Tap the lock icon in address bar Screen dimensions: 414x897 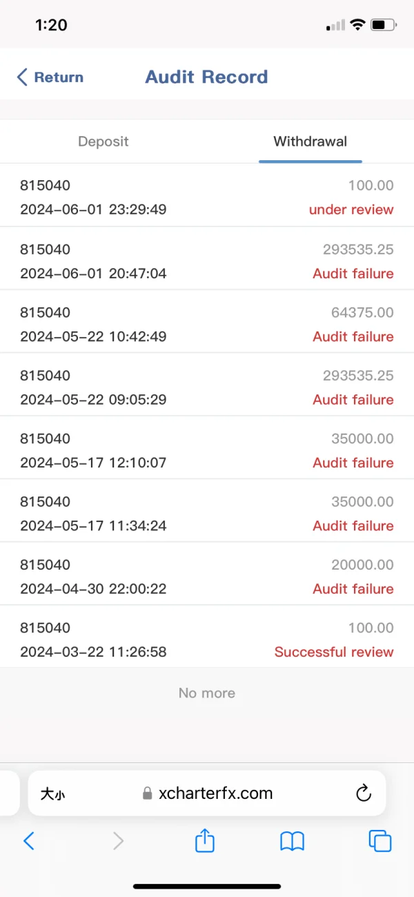pos(147,794)
